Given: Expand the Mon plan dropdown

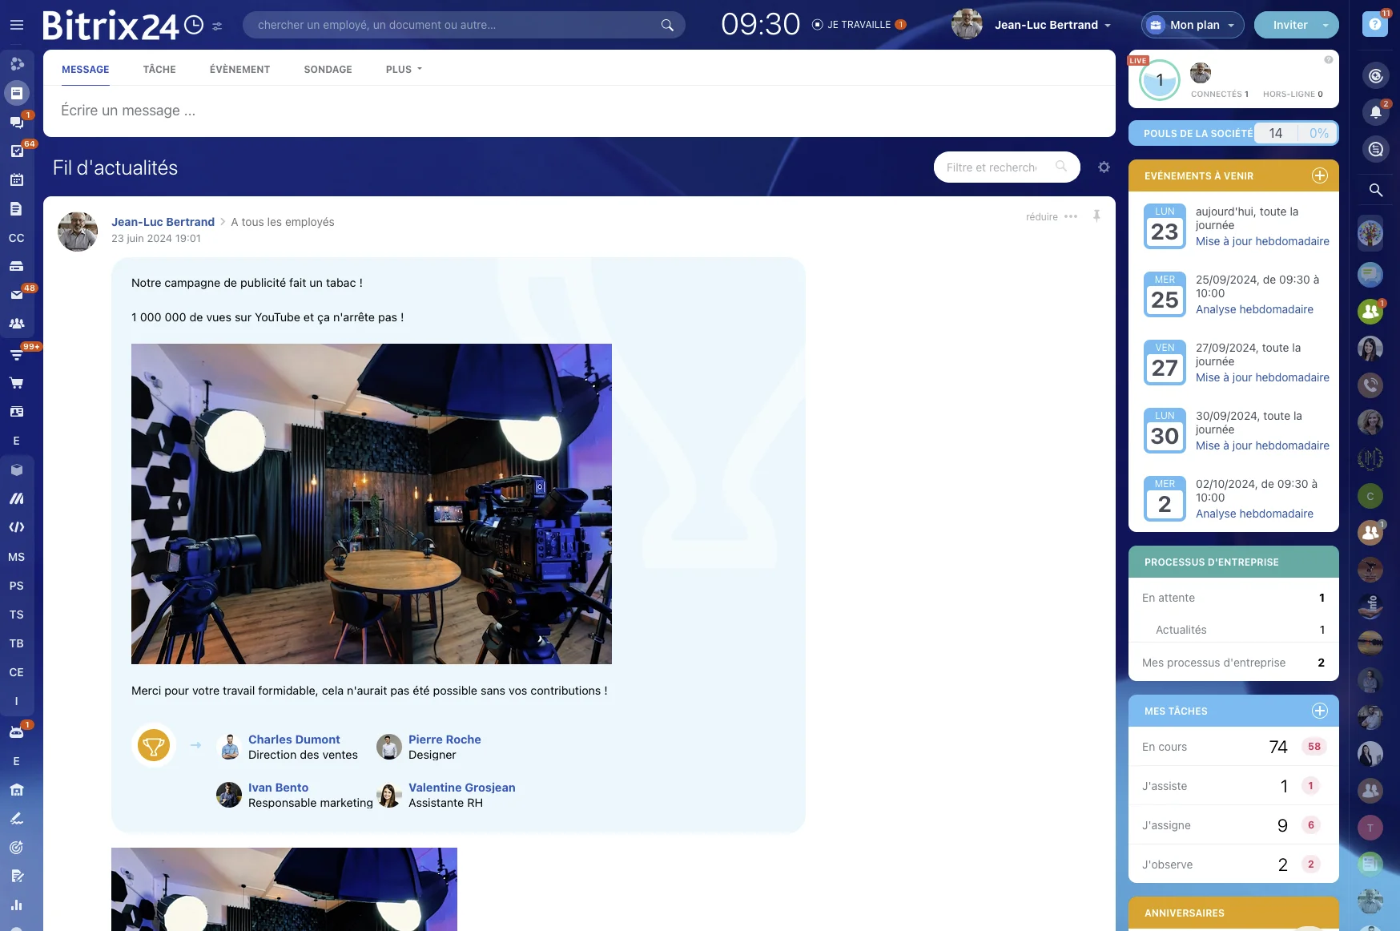Looking at the screenshot, I should [x=1193, y=25].
